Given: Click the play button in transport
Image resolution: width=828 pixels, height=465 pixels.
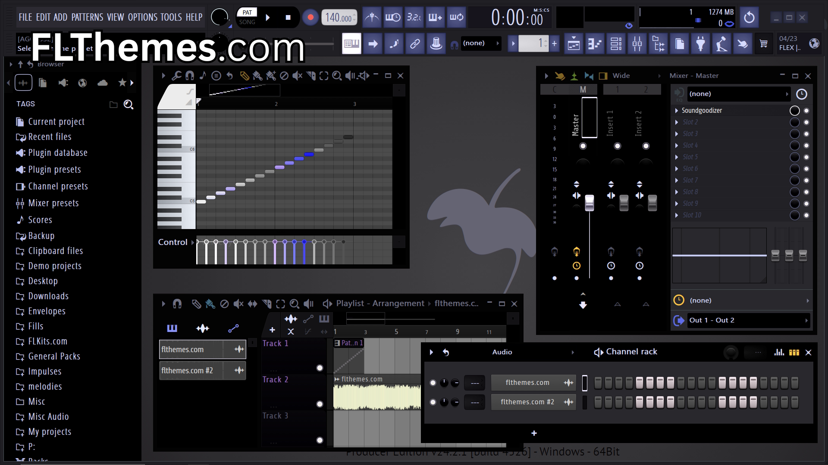Looking at the screenshot, I should pyautogui.click(x=268, y=18).
